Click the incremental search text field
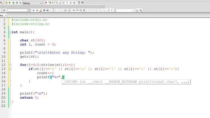This screenshot has width=210, height=118. coord(17,10)
